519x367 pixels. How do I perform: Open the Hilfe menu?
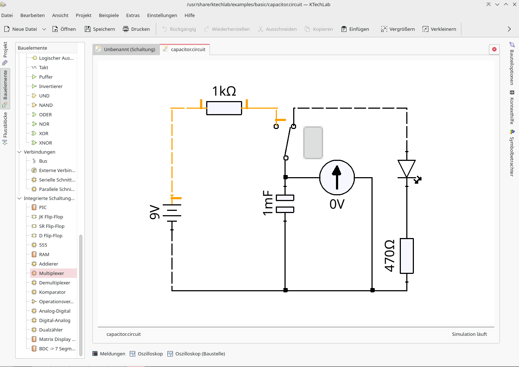[x=190, y=15]
